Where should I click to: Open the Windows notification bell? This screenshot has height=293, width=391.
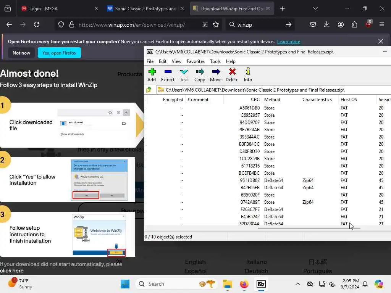coord(365,284)
